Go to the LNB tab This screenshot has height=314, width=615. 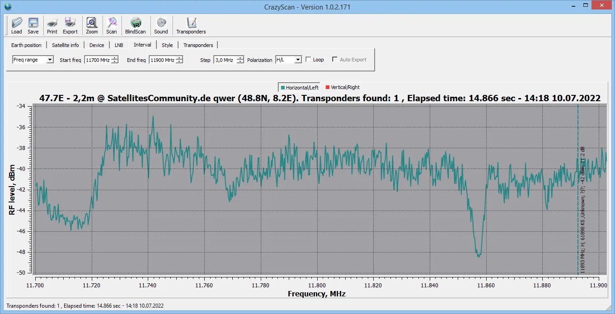119,45
